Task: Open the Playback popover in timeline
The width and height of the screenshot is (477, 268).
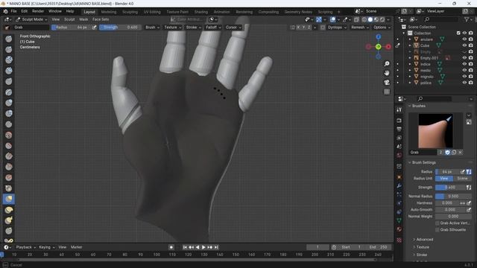Action: [x=25, y=247]
